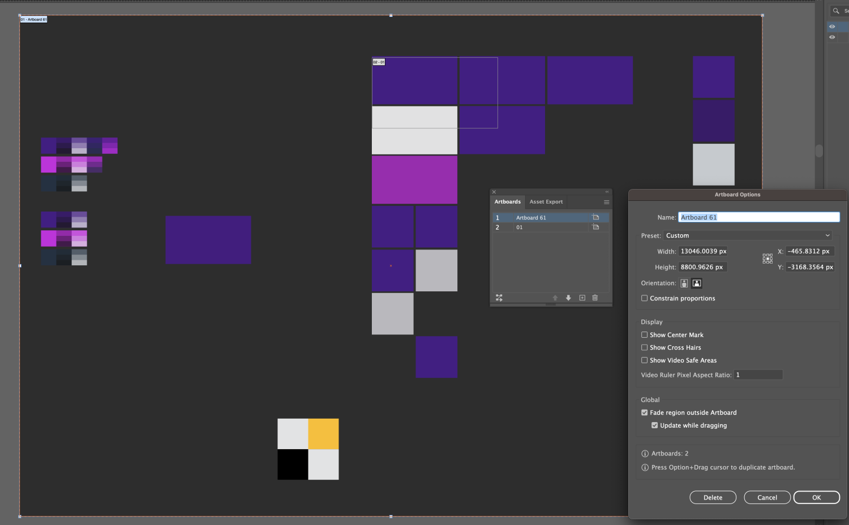Select the Artboards tab
Screen dimensions: 849x525
click(x=507, y=202)
